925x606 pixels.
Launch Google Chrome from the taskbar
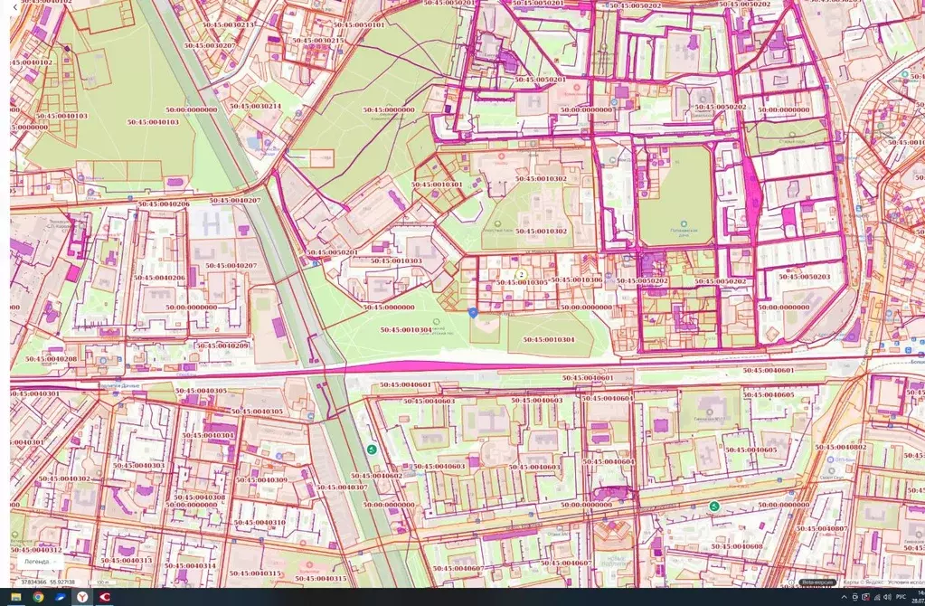(38, 598)
